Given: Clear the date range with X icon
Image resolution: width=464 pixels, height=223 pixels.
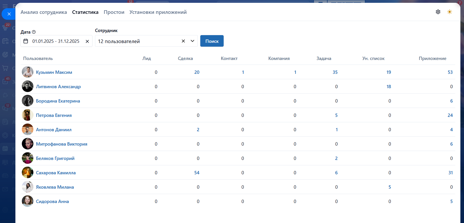Looking at the screenshot, I should point(87,41).
